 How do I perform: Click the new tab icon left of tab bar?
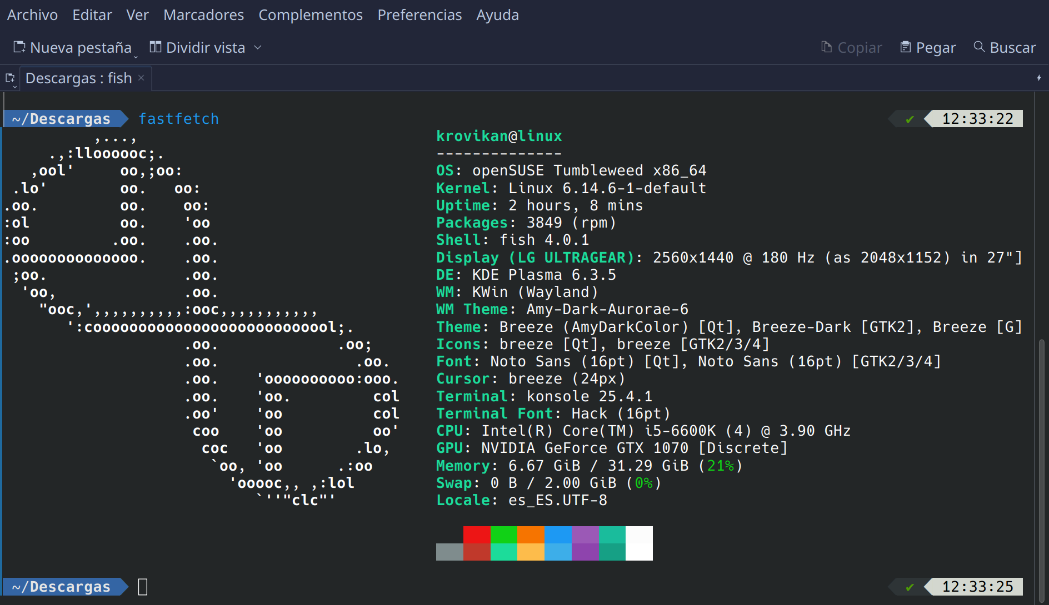pyautogui.click(x=10, y=79)
